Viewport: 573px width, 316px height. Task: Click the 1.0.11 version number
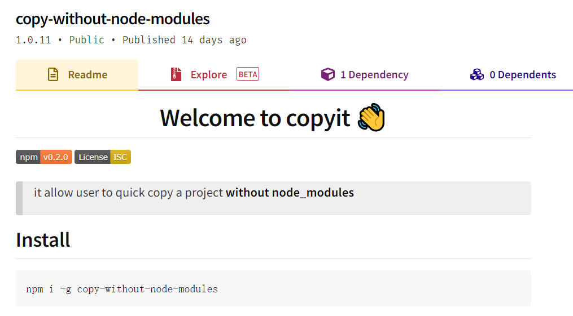click(34, 40)
